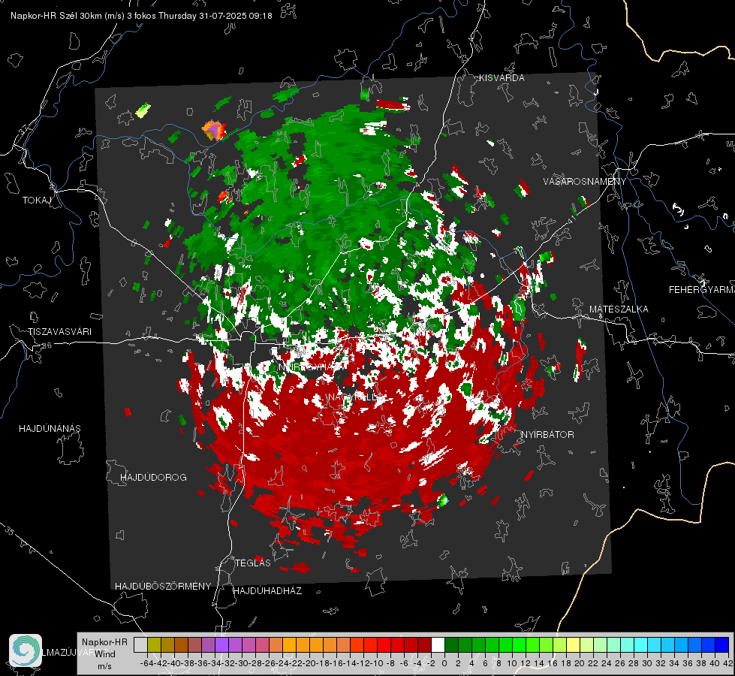Click the swirl weather logo icon

point(26,650)
